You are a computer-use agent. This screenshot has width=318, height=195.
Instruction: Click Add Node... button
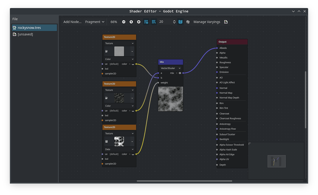tap(72, 22)
